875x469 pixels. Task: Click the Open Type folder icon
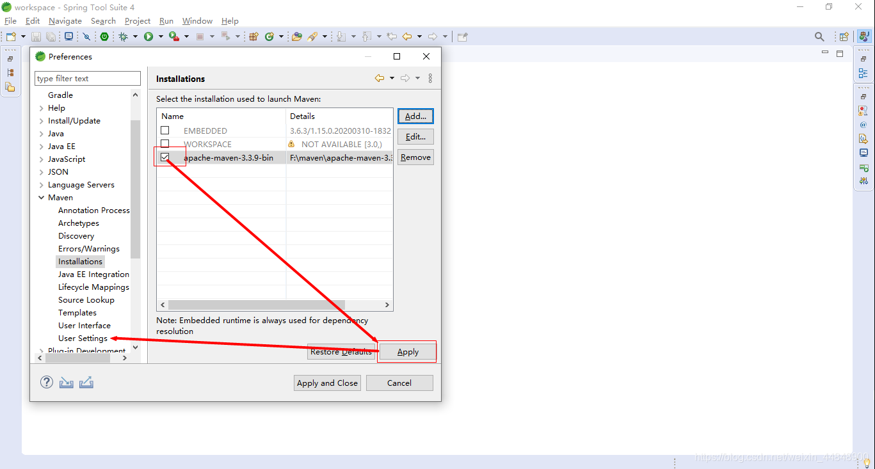[x=296, y=36]
